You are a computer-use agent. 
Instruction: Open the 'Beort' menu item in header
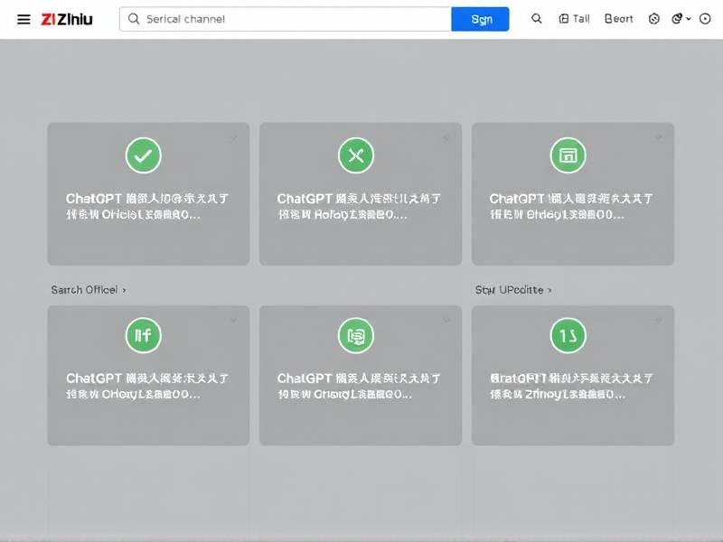point(619,19)
